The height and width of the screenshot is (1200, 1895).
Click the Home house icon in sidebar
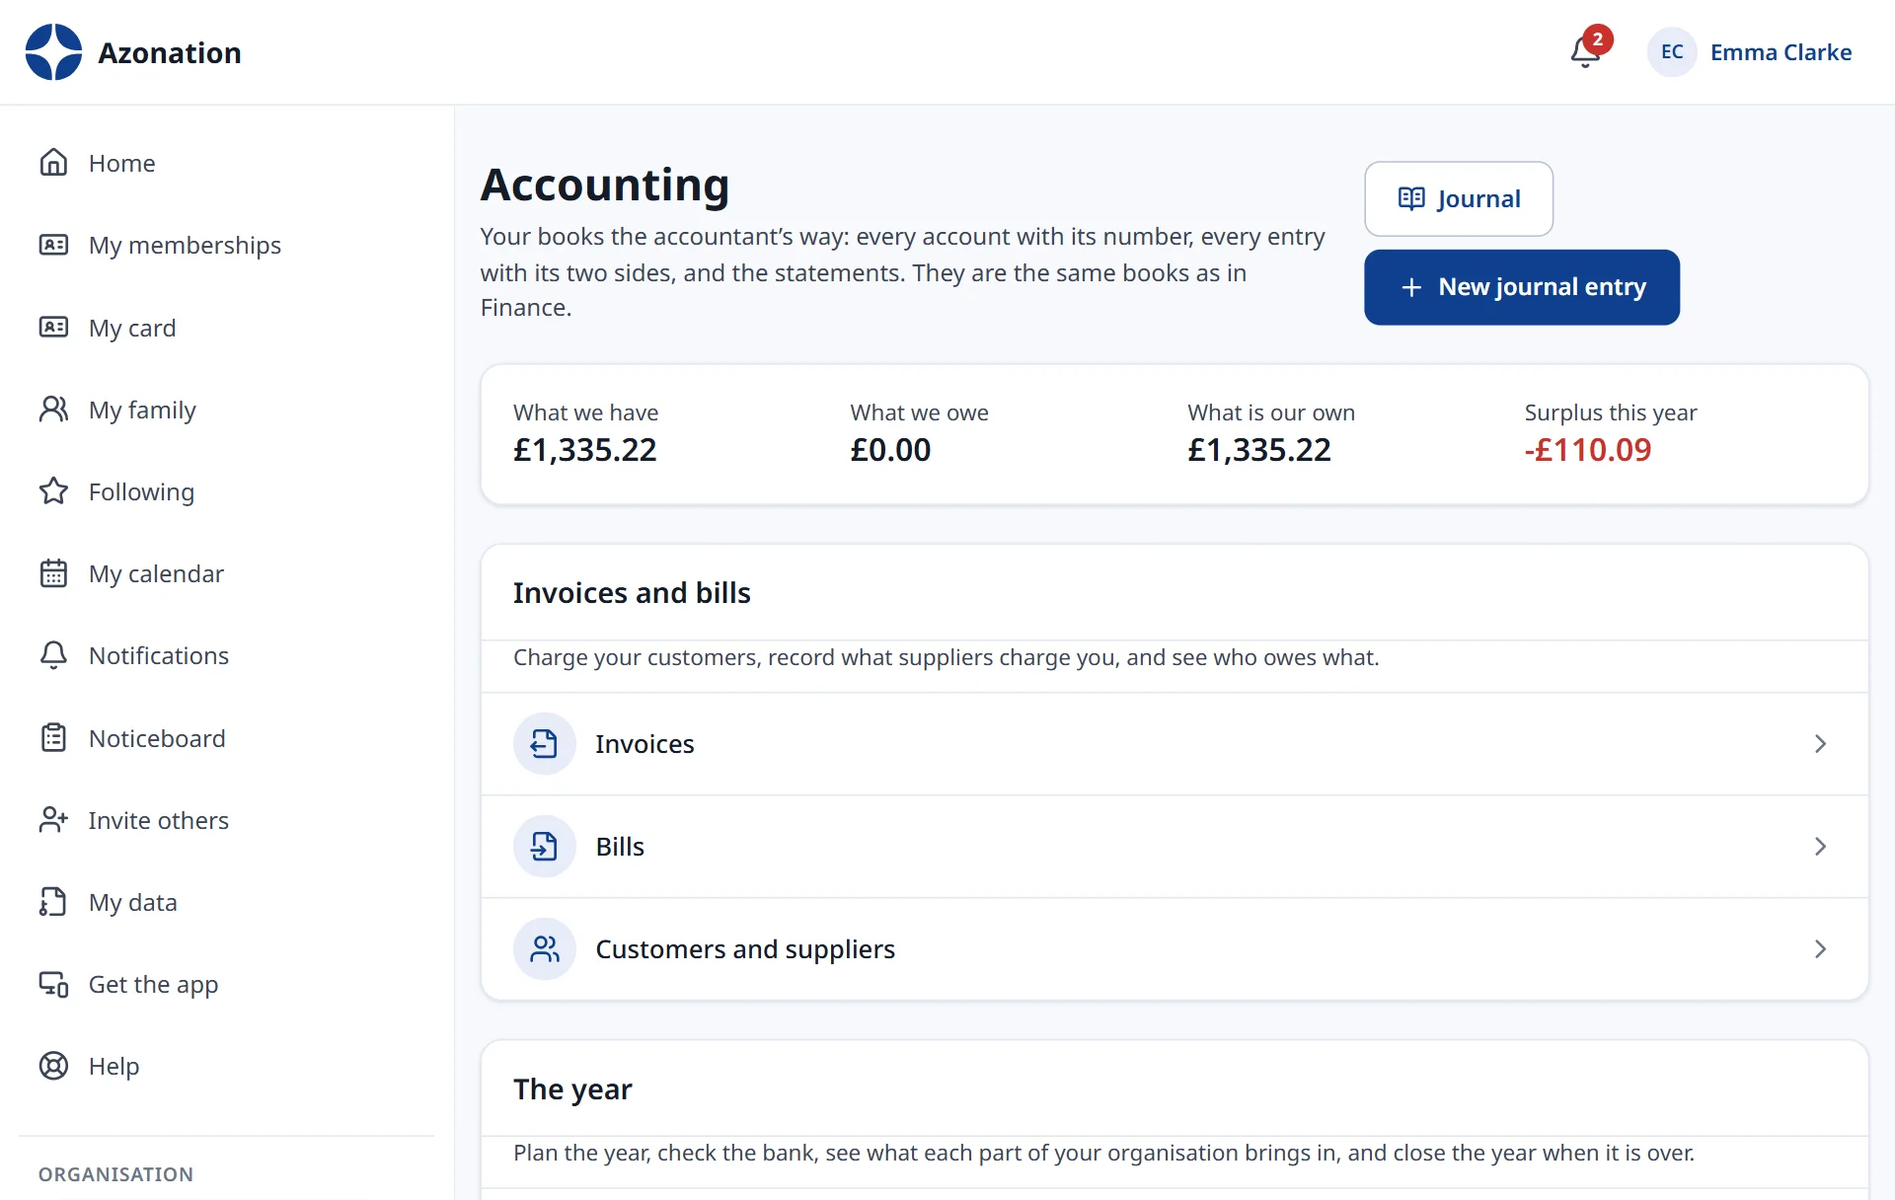pos(53,163)
